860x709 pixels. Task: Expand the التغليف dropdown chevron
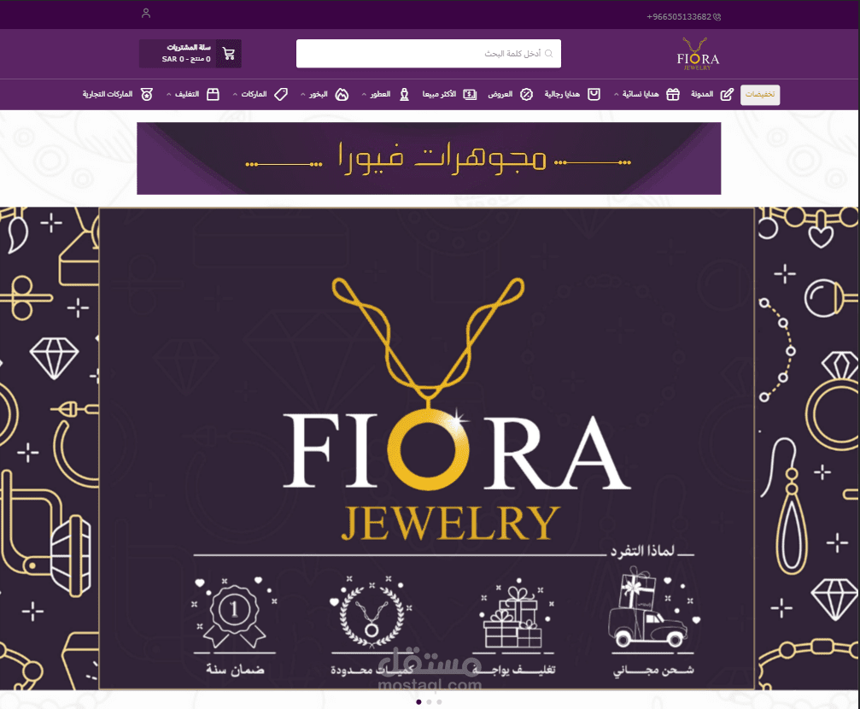168,94
